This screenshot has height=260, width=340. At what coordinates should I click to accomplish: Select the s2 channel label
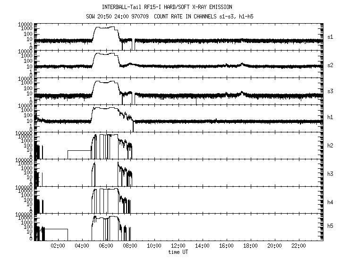(x=330, y=63)
